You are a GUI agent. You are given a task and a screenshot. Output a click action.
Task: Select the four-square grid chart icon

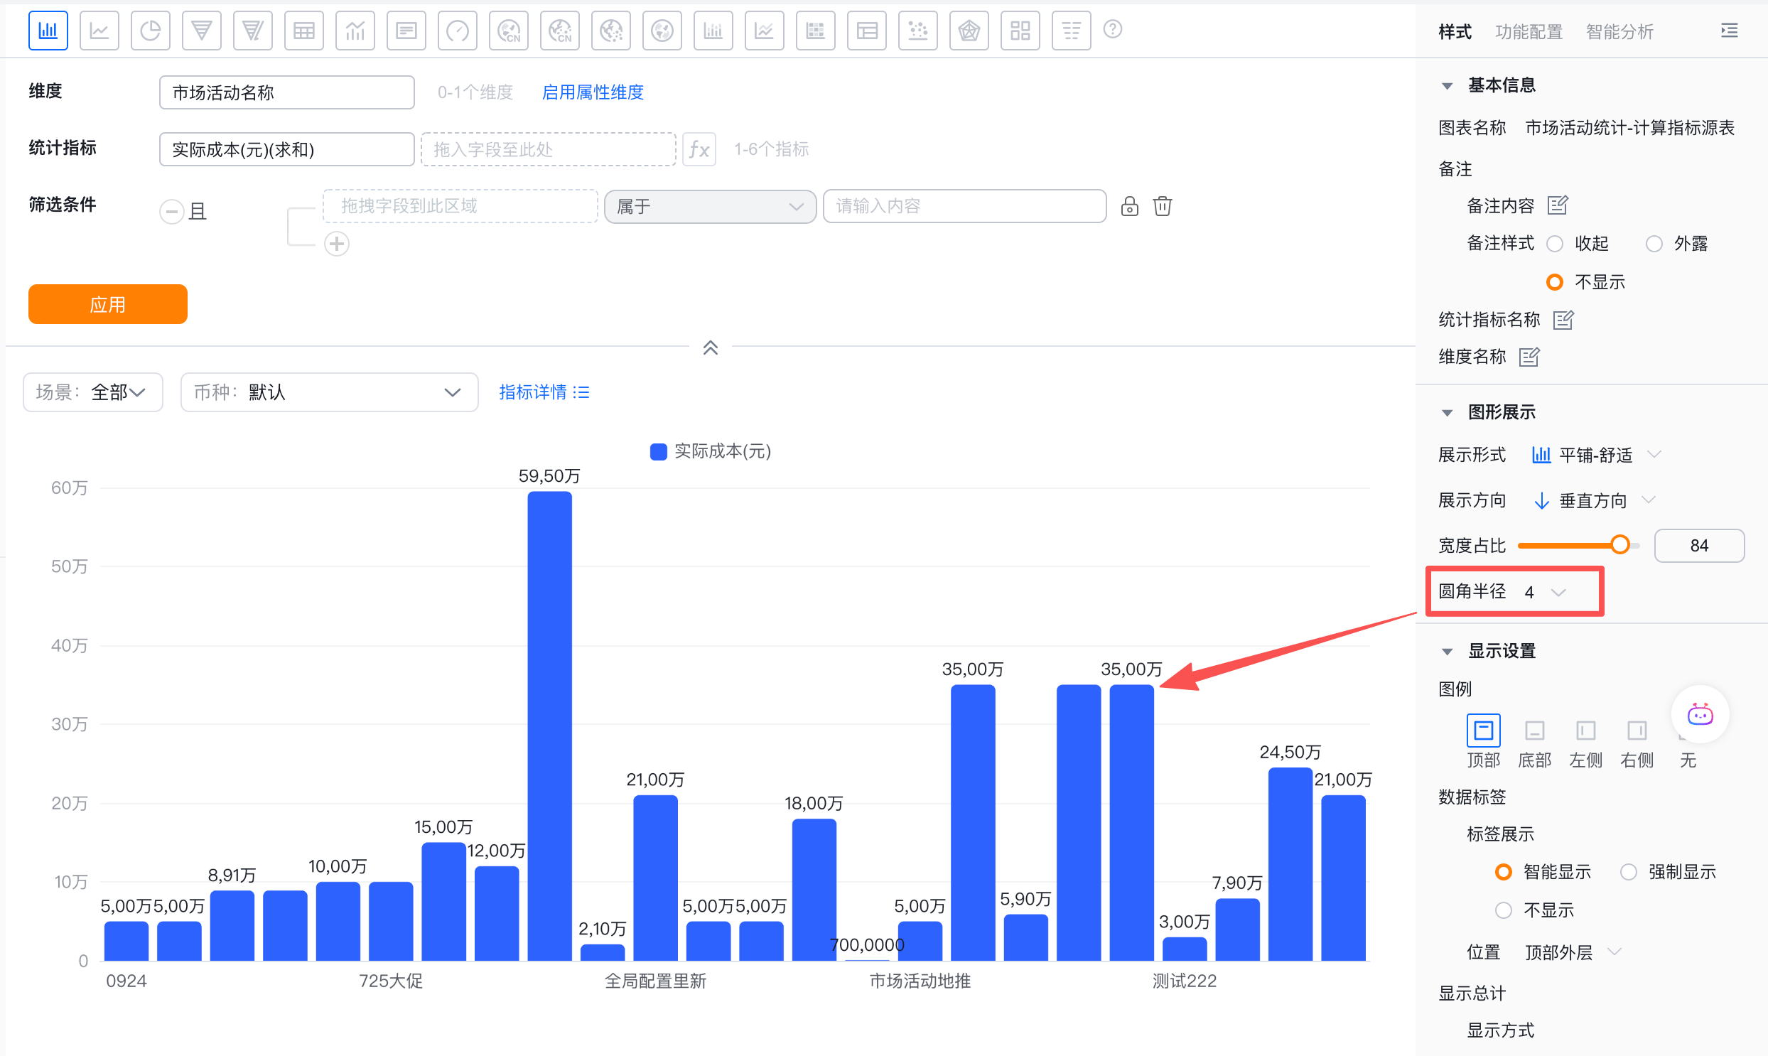[x=1020, y=30]
